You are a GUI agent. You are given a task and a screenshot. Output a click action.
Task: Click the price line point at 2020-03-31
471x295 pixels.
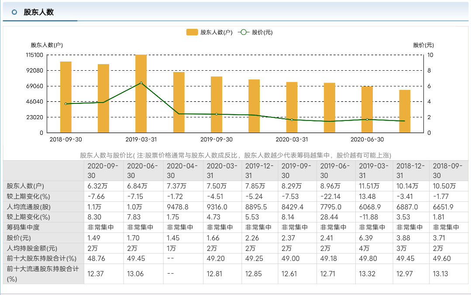[x=292, y=120]
